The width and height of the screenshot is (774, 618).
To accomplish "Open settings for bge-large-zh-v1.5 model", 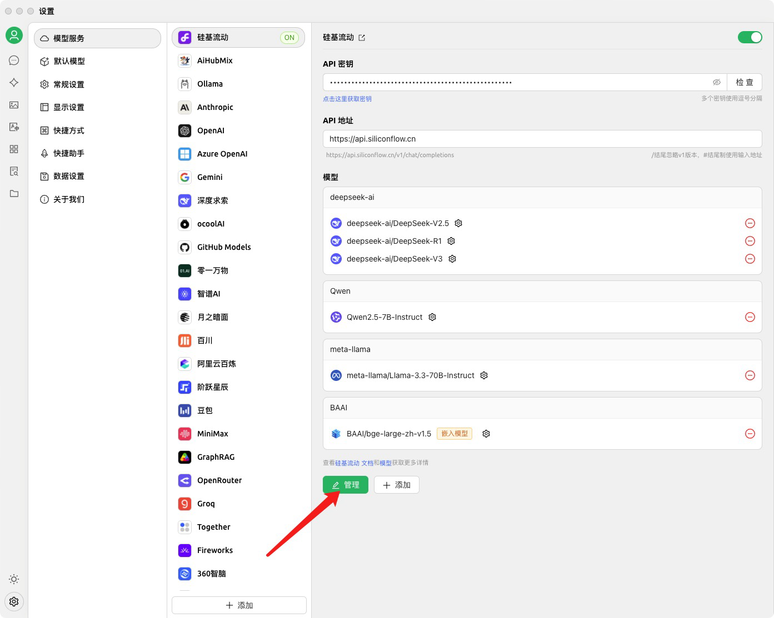I will 486,434.
